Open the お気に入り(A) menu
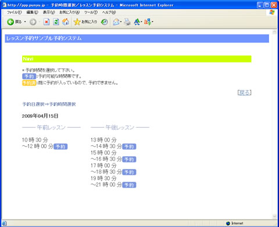Viewport: 279px width, 227px height. (x=69, y=12)
